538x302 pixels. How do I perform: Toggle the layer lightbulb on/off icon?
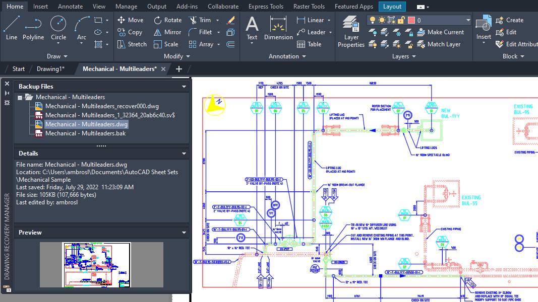372,20
